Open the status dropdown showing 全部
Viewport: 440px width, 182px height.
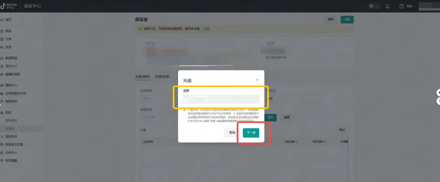tap(293, 99)
